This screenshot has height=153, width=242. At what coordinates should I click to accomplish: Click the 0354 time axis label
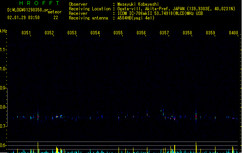[95, 33]
